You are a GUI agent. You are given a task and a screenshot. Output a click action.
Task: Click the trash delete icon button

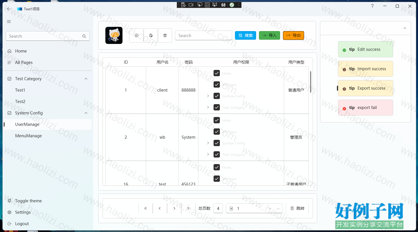pyautogui.click(x=165, y=35)
